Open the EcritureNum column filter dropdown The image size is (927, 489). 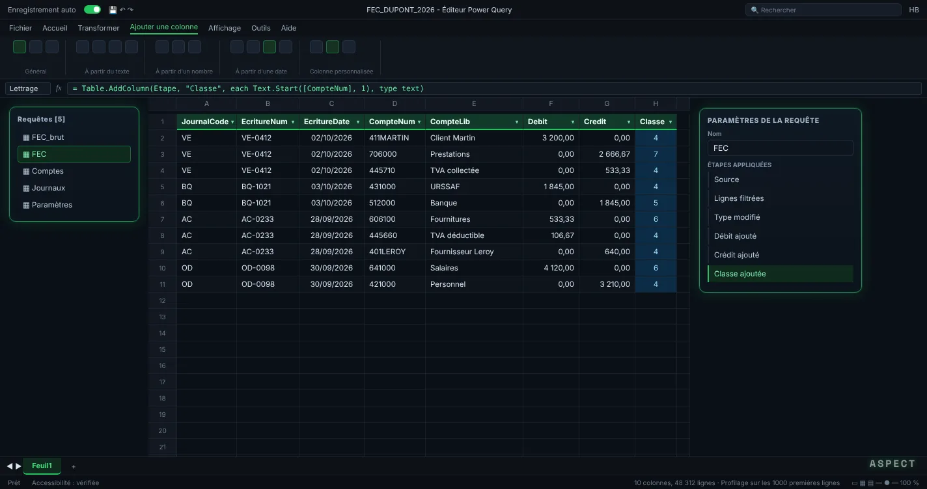click(x=293, y=122)
